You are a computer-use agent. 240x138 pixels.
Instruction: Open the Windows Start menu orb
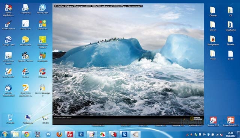4,135
